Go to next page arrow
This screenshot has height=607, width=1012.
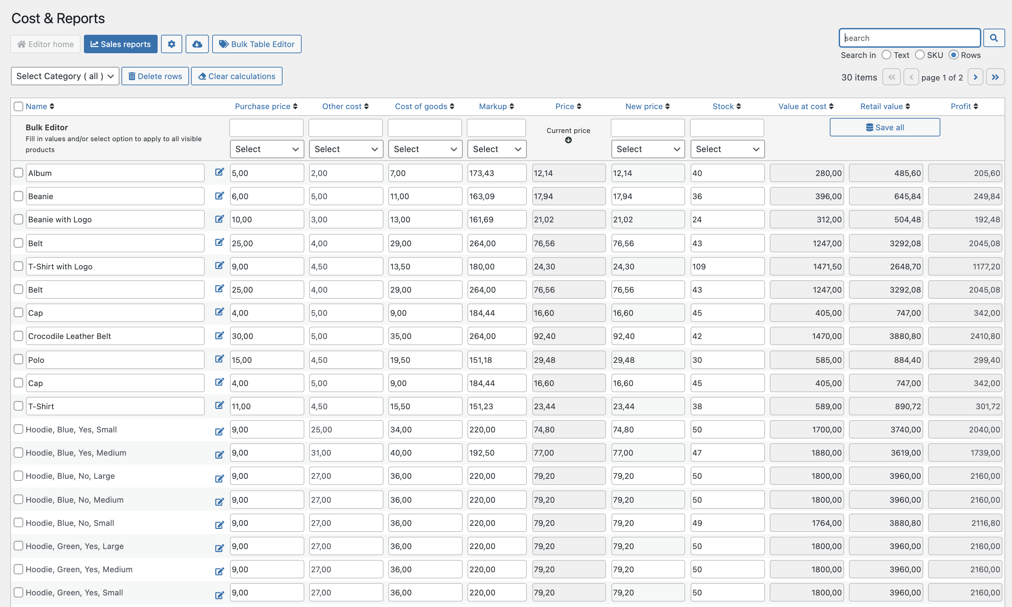(x=975, y=77)
